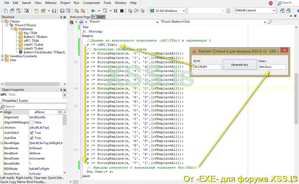Click the Remove folder from project icon
The image size is (299, 184).
pyautogui.click(x=83, y=11)
